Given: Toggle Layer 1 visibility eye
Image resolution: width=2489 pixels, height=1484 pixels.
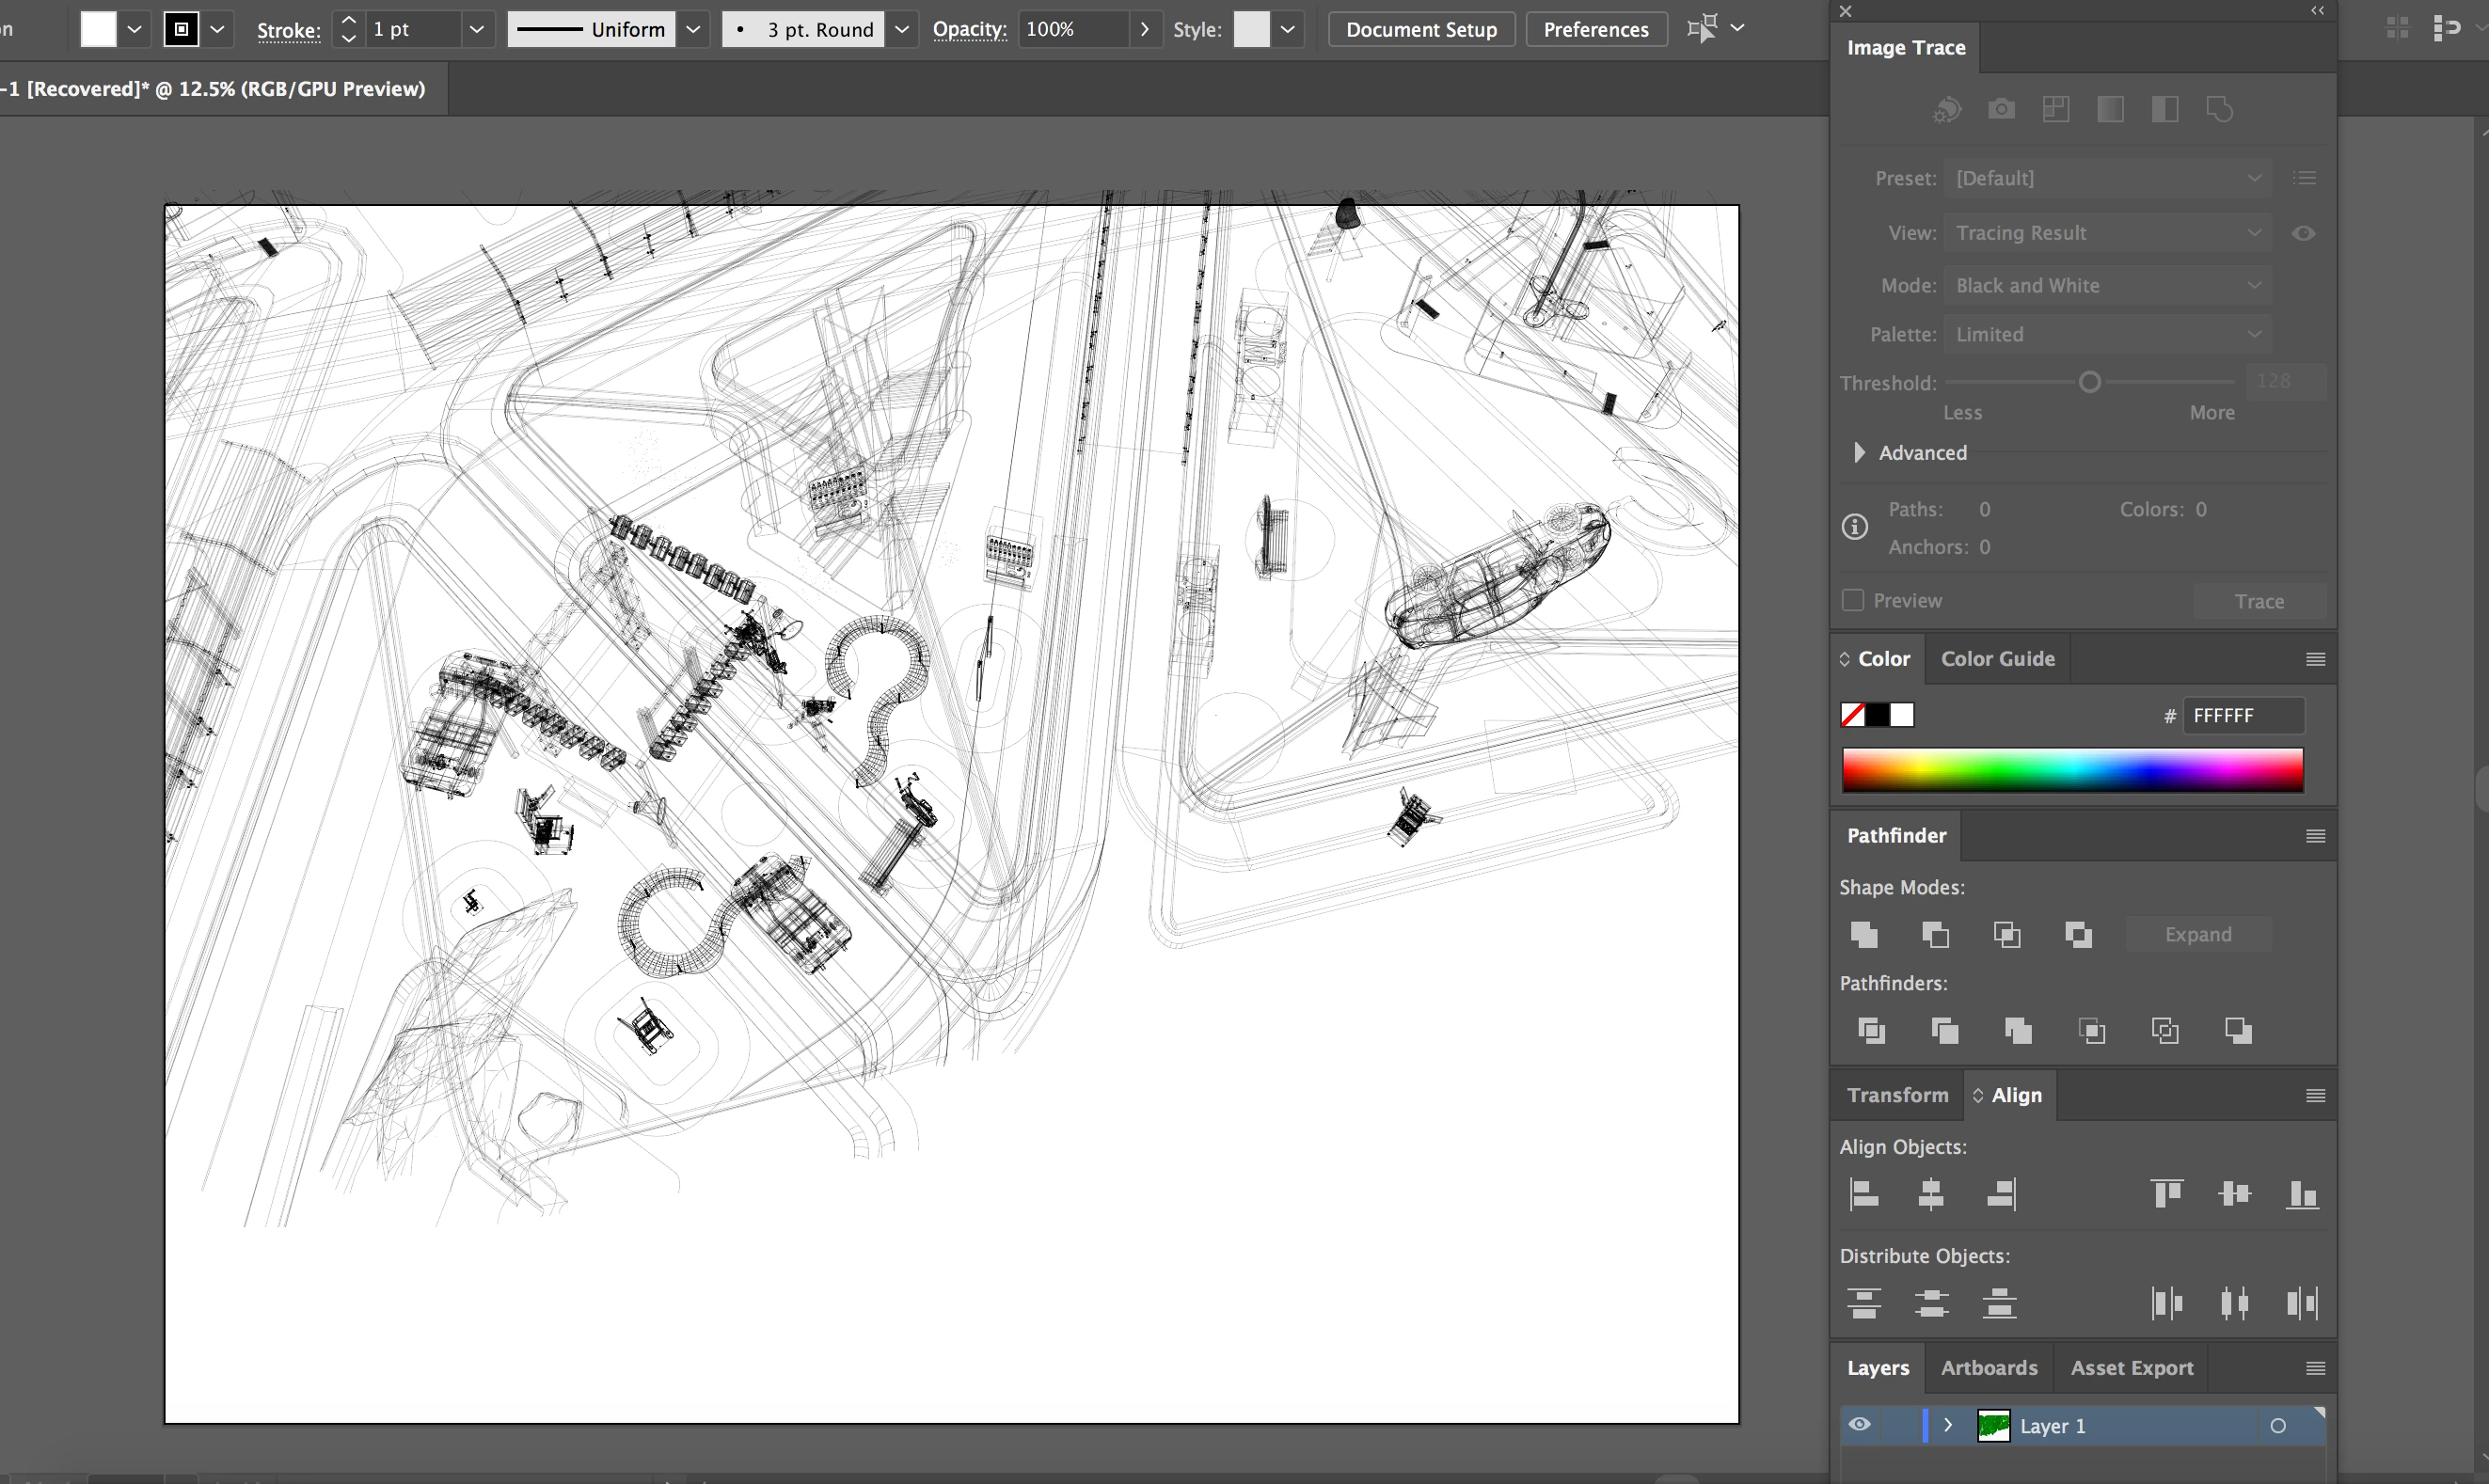Looking at the screenshot, I should pos(1859,1425).
